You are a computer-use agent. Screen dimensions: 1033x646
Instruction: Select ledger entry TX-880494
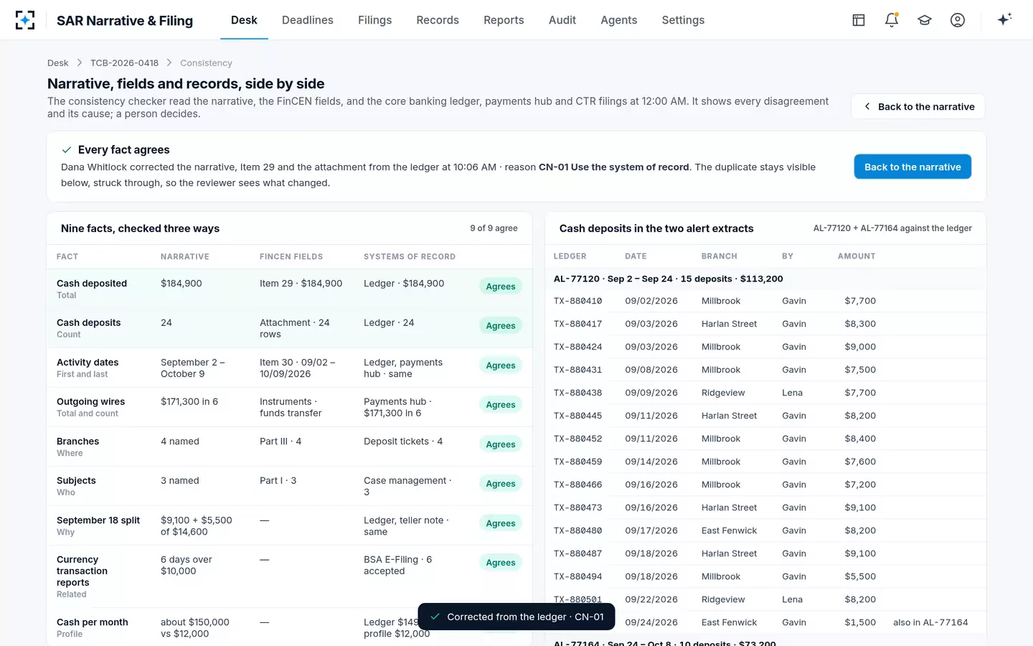(577, 576)
